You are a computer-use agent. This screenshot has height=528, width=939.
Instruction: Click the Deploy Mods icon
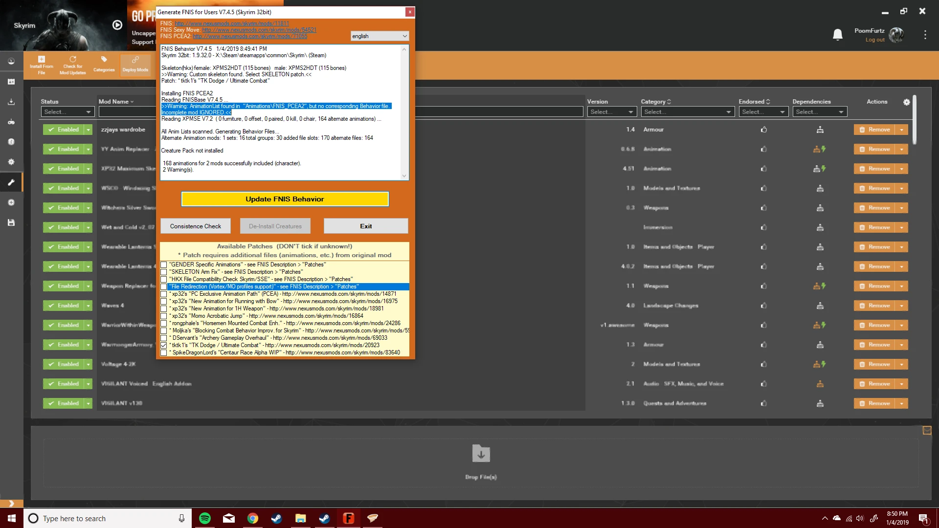(x=135, y=65)
